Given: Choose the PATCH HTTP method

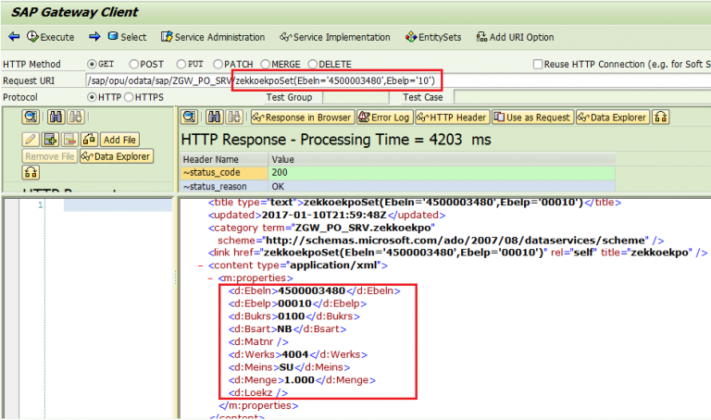Looking at the screenshot, I should pyautogui.click(x=221, y=64).
